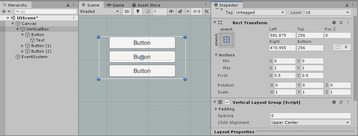The image size is (358, 136).
Task: Collapse the UIScene scene foldout arrow
Action: [8, 18]
